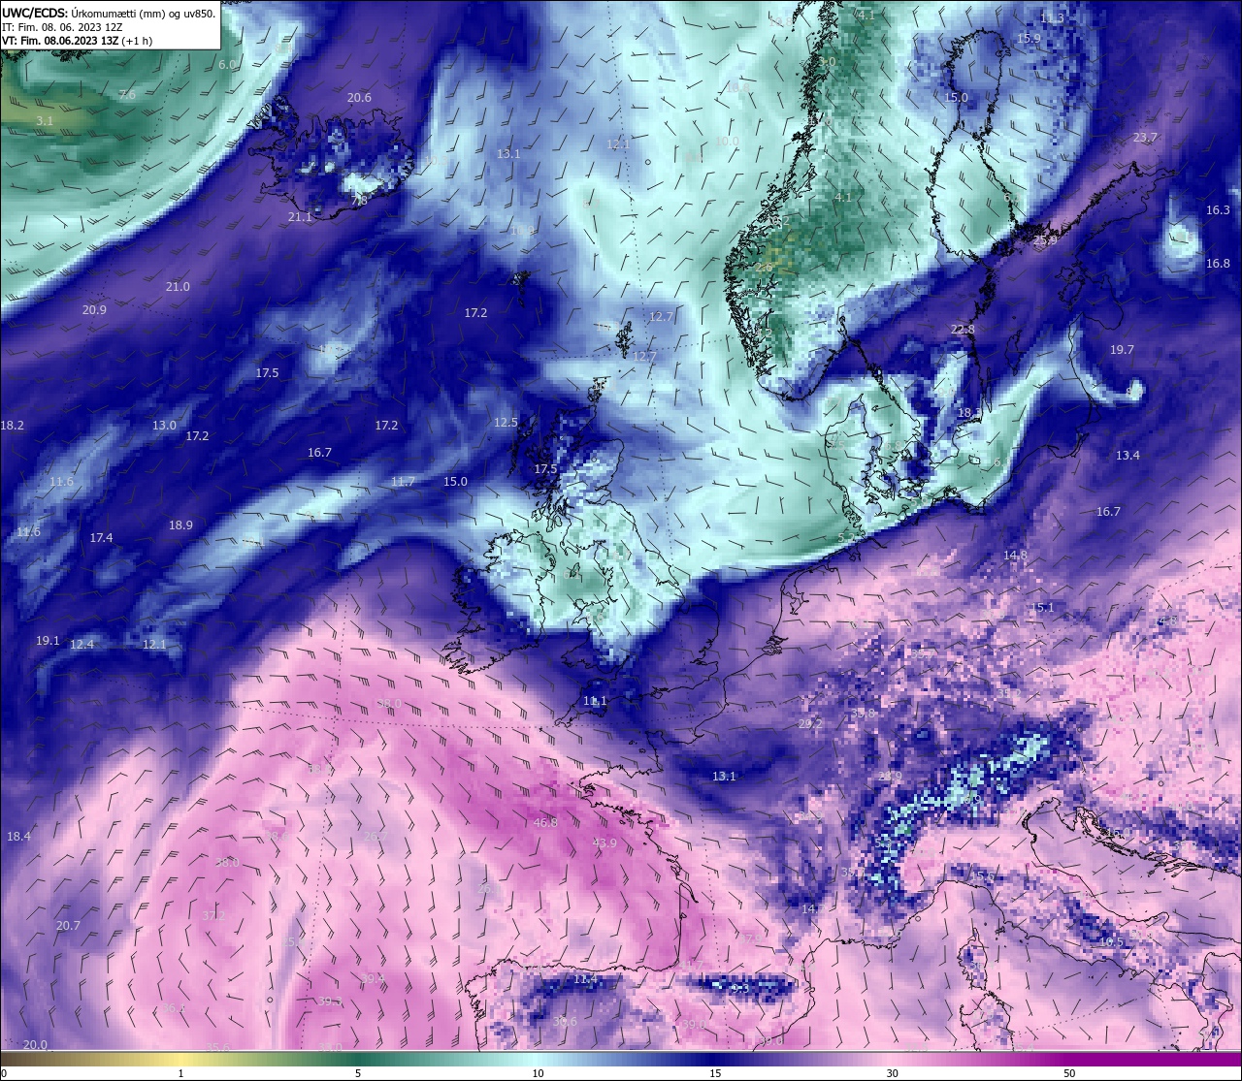The width and height of the screenshot is (1242, 1081).
Task: Click the 16.3 value label
Action: pyautogui.click(x=1218, y=209)
